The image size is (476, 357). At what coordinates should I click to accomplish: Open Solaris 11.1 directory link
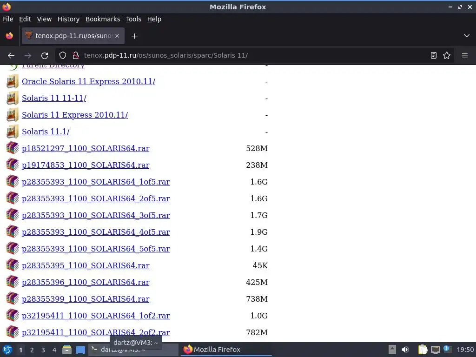click(x=46, y=132)
